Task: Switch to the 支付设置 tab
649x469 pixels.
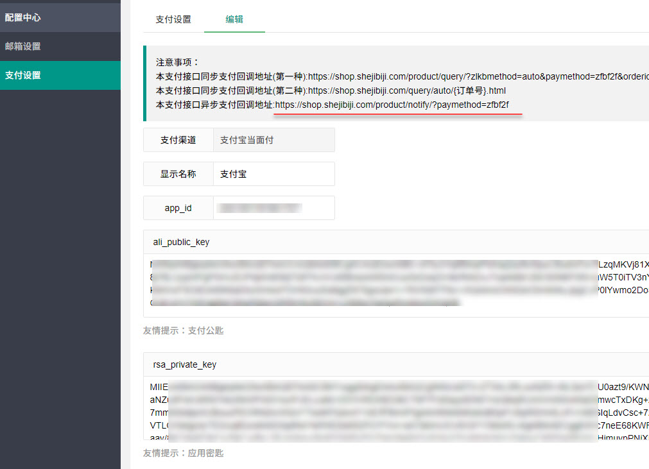Action: click(x=173, y=19)
